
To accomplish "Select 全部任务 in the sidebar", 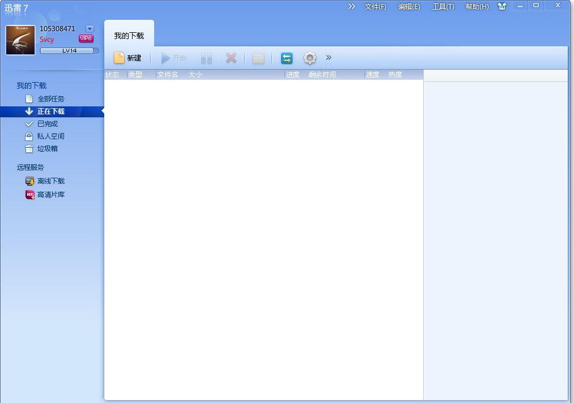I will pos(50,99).
